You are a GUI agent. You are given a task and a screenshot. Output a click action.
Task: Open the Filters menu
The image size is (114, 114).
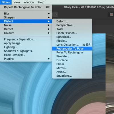[6, 2]
